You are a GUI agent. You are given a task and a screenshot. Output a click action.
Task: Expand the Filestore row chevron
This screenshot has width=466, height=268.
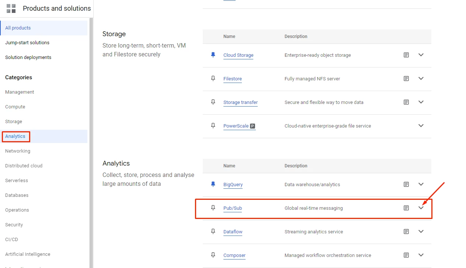coord(421,79)
